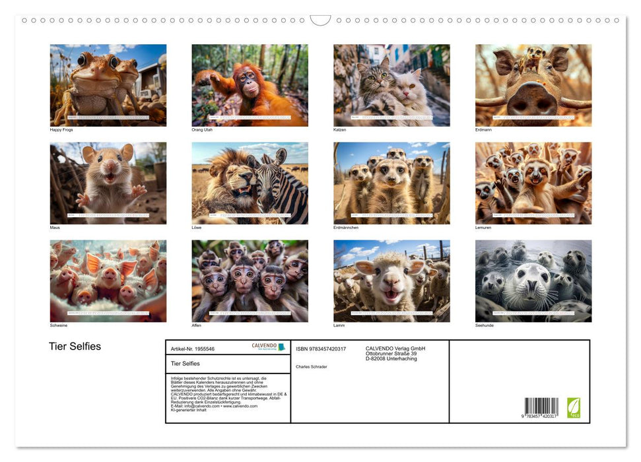Select the Affen monkey thumbnail
Image resolution: width=641 pixels, height=462 pixels.
pos(250,280)
